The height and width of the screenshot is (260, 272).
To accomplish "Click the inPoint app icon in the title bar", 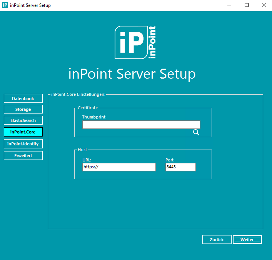I will click(5, 5).
